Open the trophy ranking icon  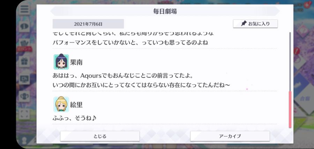(x=24, y=96)
